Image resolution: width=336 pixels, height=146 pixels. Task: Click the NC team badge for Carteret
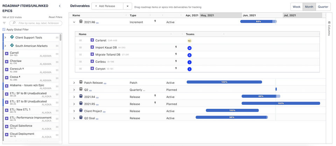(189, 41)
